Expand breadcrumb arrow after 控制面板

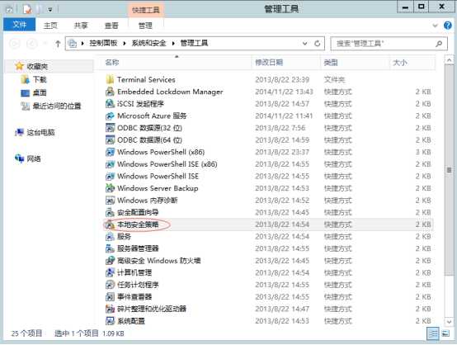pyautogui.click(x=125, y=44)
